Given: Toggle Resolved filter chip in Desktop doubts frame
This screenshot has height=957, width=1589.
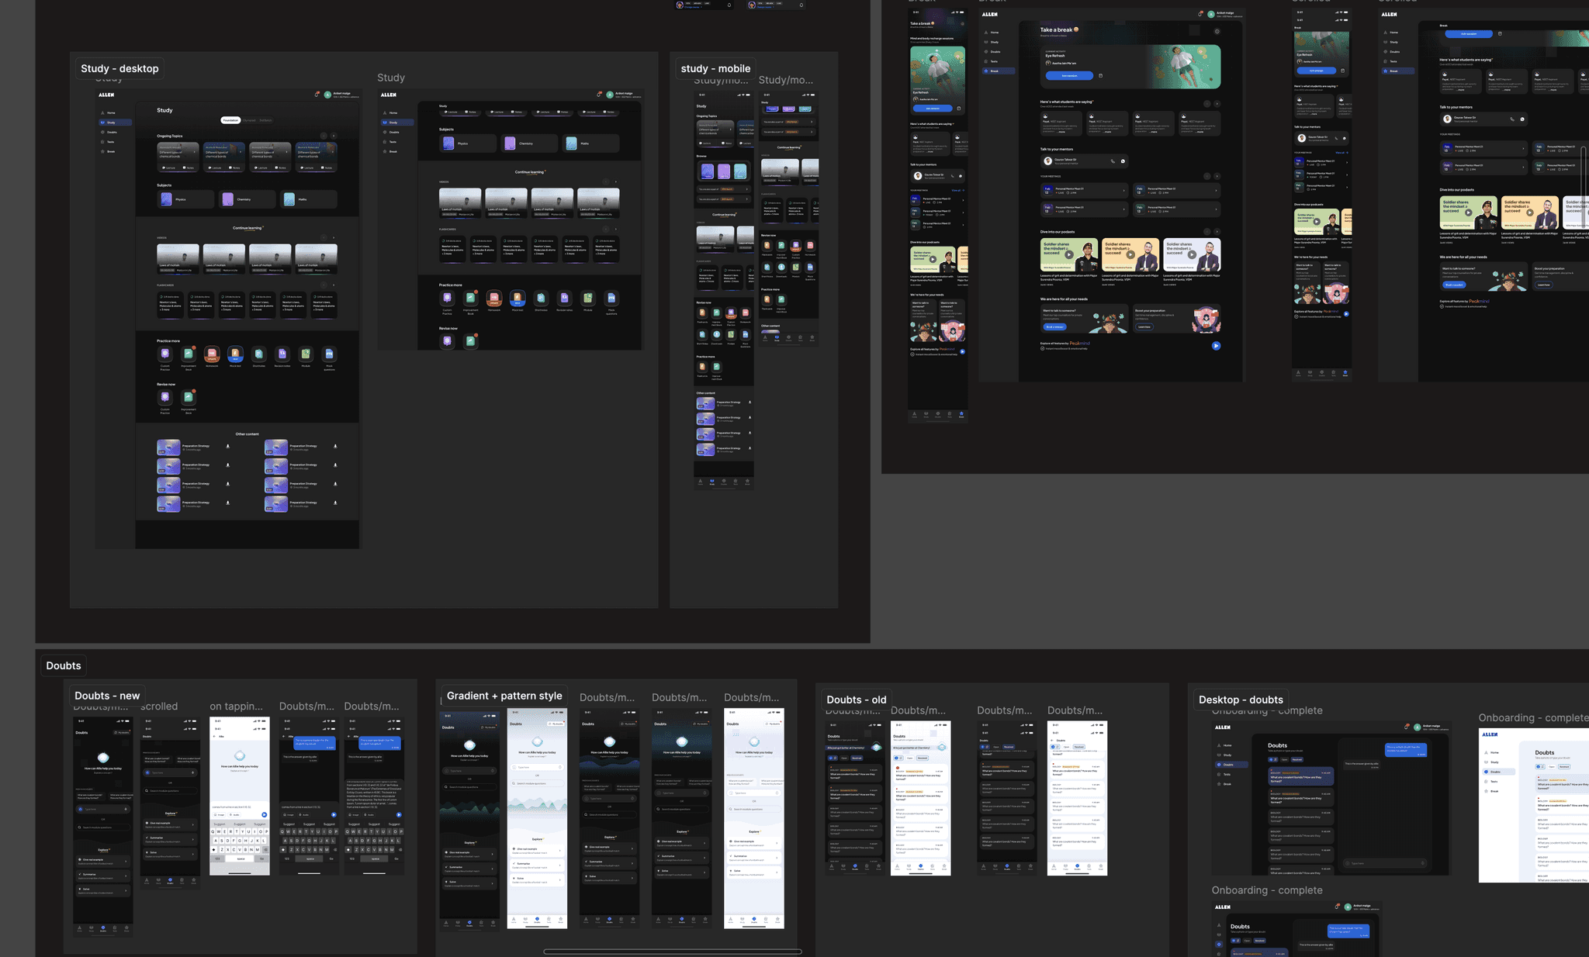Looking at the screenshot, I should [x=1297, y=759].
